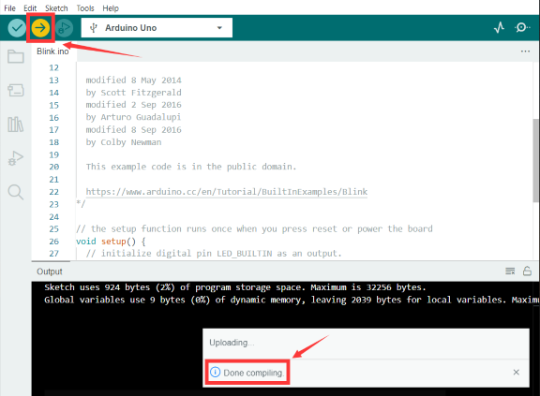
Task: Select the Blink.ino tab
Action: 52,51
